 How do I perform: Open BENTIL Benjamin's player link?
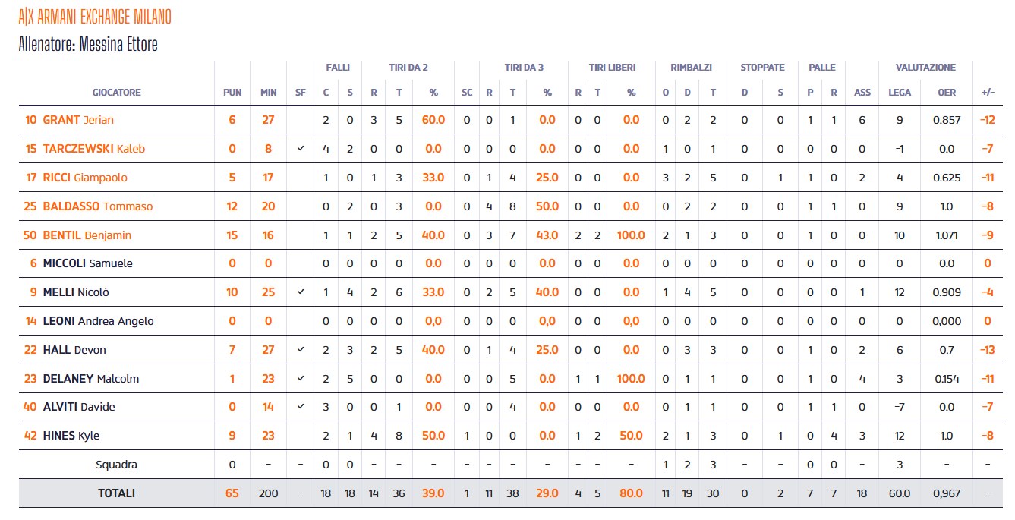(87, 235)
